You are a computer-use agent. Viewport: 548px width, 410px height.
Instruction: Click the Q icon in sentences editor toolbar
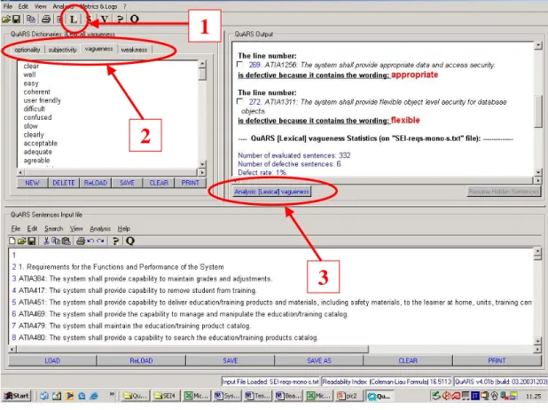pyautogui.click(x=130, y=240)
